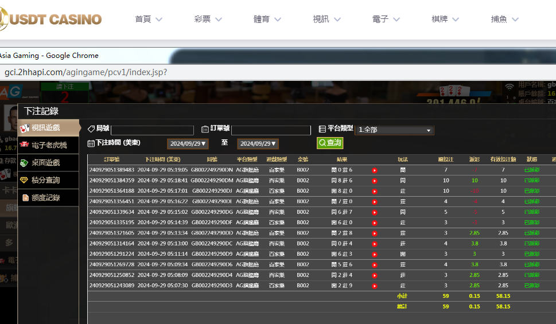Click the calendar icon beside 下注時間
The height and width of the screenshot is (324, 556).
(91, 143)
